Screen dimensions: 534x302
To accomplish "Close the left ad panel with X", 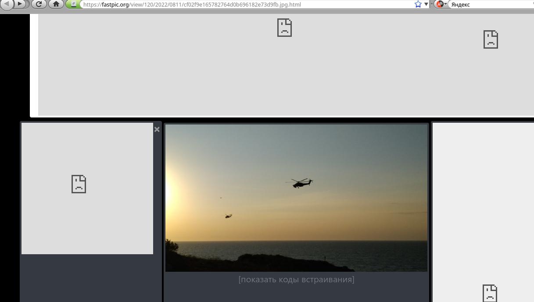I will coord(157,129).
